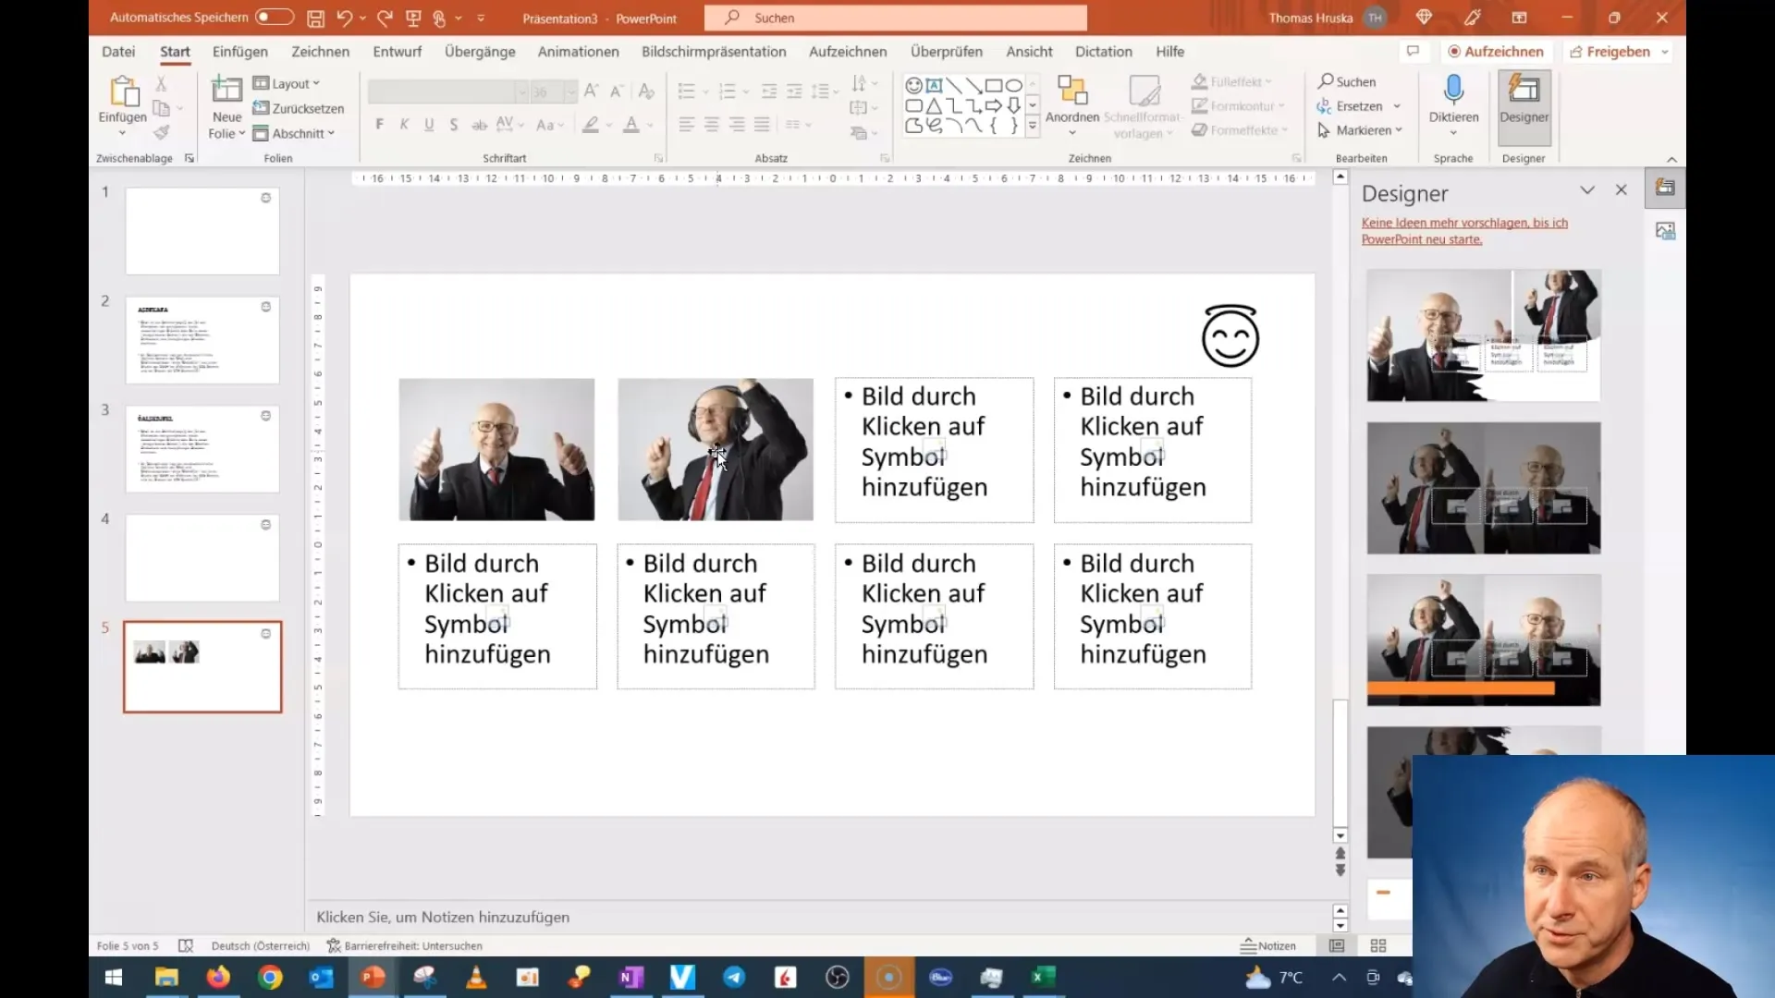This screenshot has height=998, width=1775.
Task: Start presentation from beginning icon
Action: (x=413, y=18)
